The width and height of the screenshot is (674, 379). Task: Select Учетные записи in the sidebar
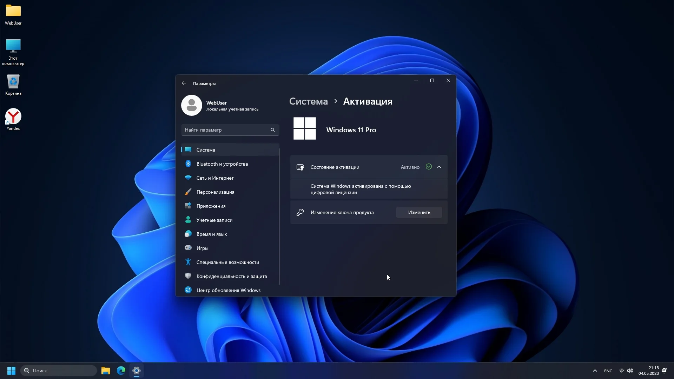coord(214,220)
